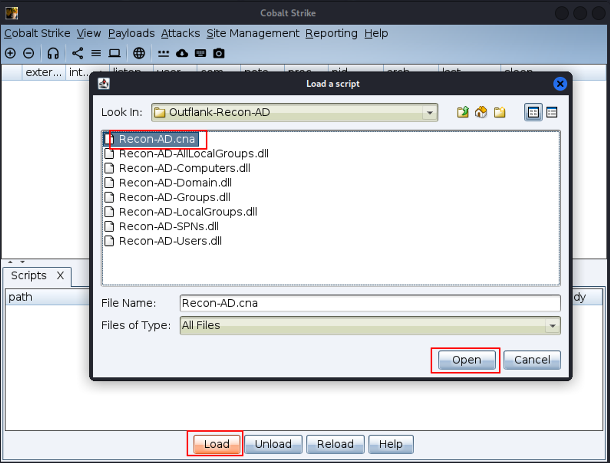Open the Cobalt Strike menu
Image resolution: width=610 pixels, height=463 pixels.
point(37,33)
